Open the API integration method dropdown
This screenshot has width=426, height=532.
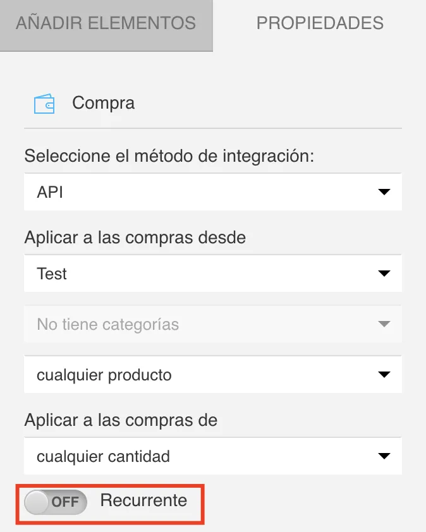point(213,191)
